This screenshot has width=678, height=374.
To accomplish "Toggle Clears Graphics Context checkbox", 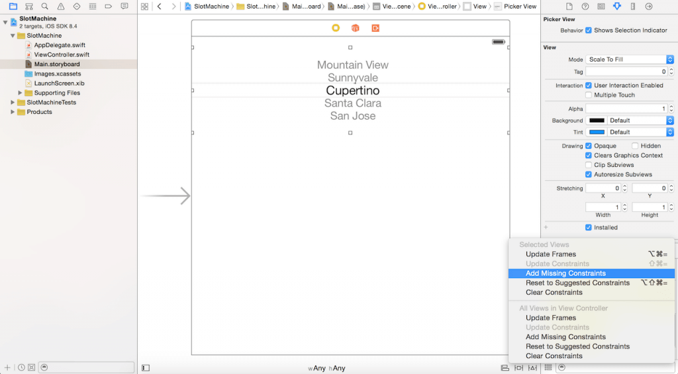I will pyautogui.click(x=589, y=155).
